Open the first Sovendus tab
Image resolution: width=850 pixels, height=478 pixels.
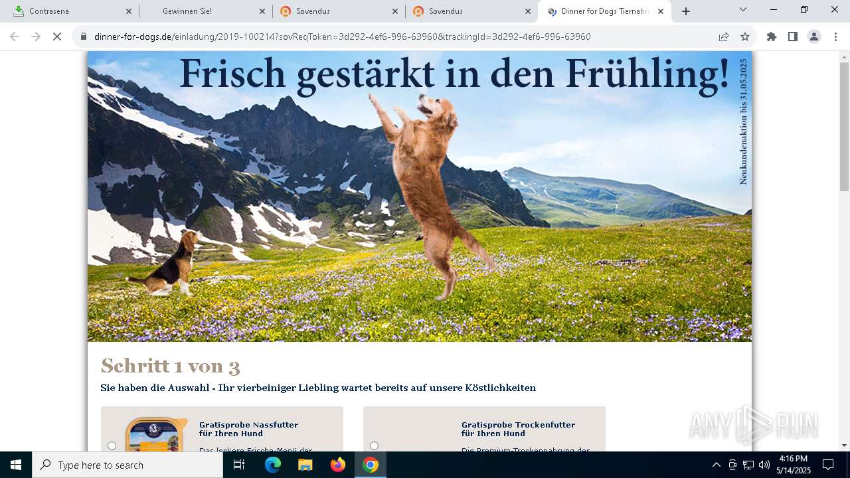339,11
